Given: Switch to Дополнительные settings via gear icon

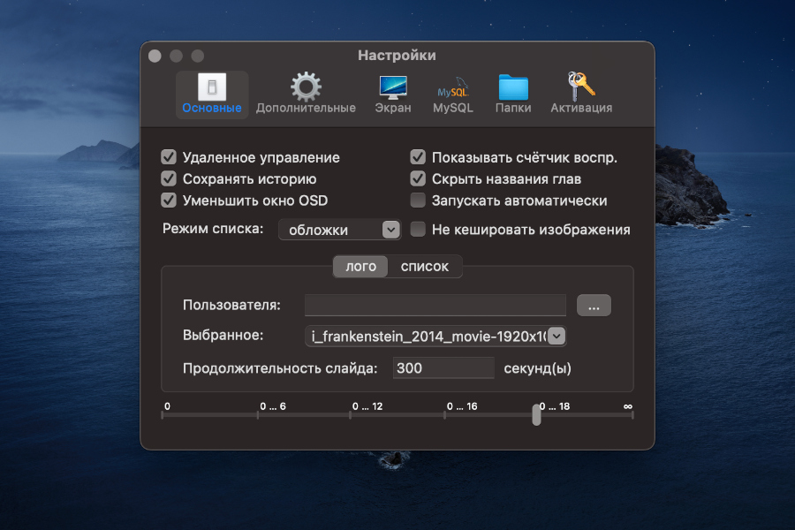Looking at the screenshot, I should [x=304, y=88].
